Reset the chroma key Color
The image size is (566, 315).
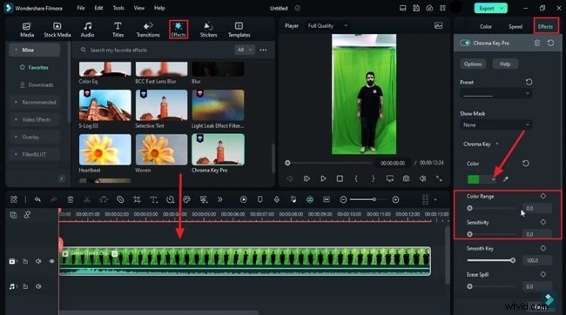(x=526, y=164)
